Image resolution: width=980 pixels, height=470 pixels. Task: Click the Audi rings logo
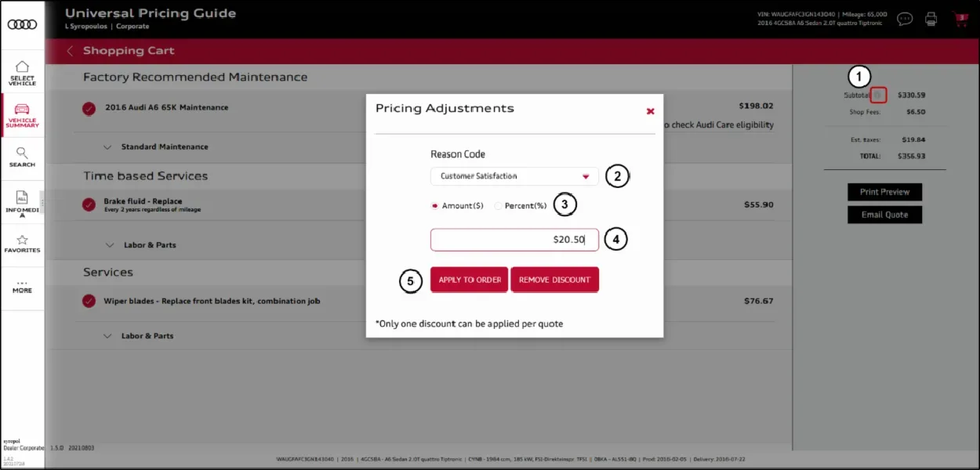click(22, 24)
